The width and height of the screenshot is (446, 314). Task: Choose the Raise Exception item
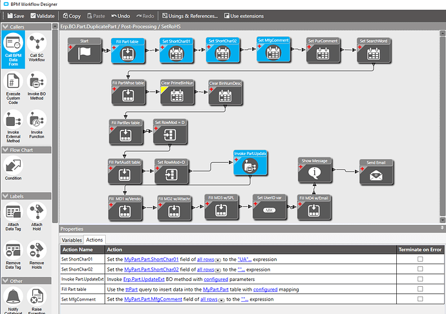pyautogui.click(x=37, y=300)
